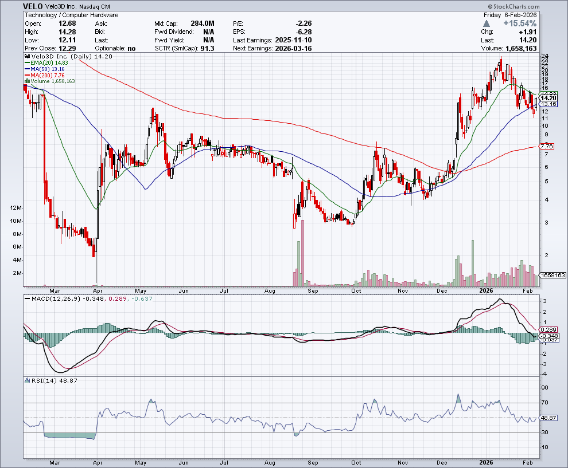568x468 pixels.
Task: Click the 'Velo3D Inc. (Daily) 14.20' legend text
Action: [72, 56]
